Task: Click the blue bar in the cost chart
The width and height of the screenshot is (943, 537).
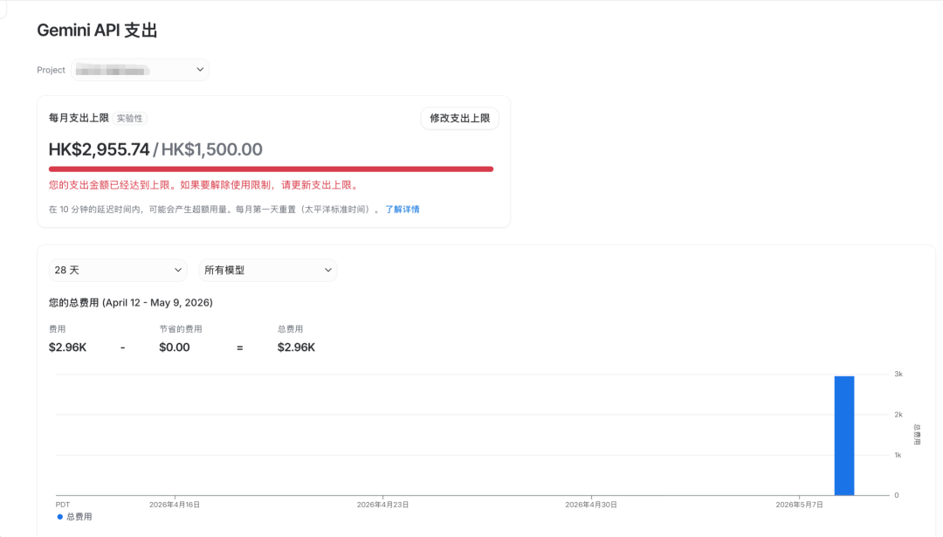Action: click(x=843, y=436)
